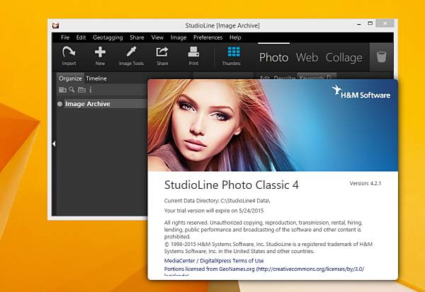Switch to the Collage mode tab
Viewport: 425px width, 292px height.
tap(344, 57)
